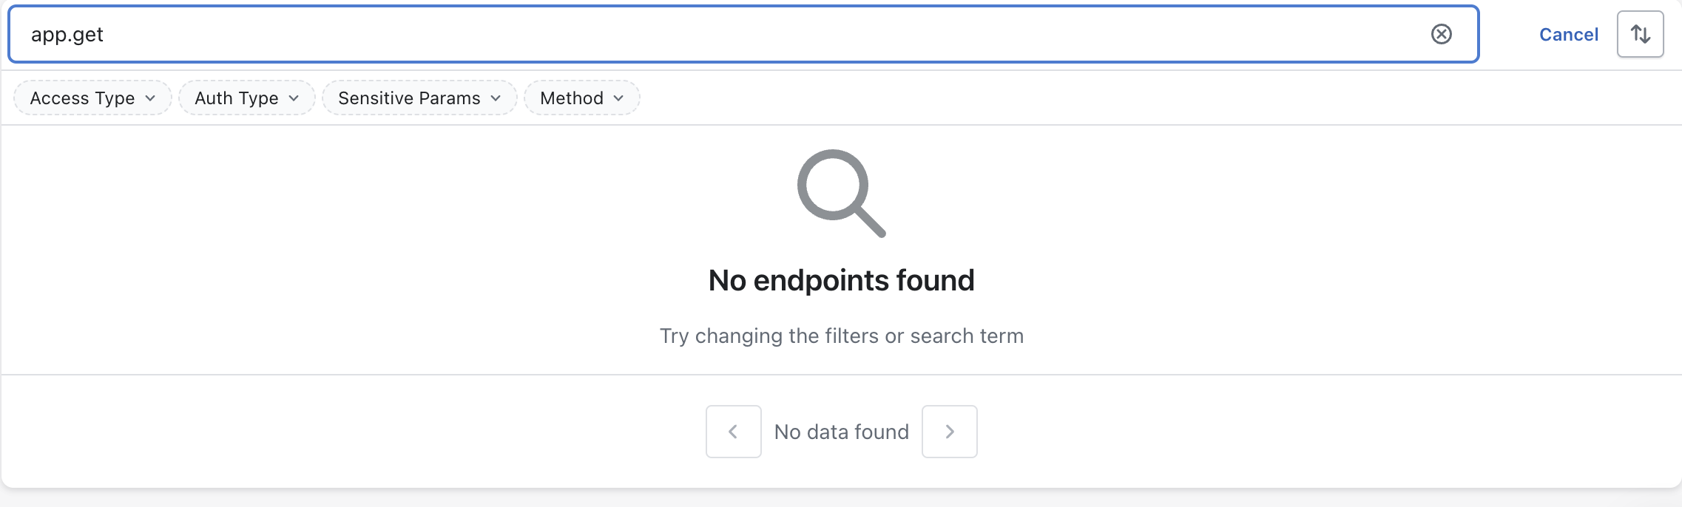Focus the search field containing app.get
1682x507 pixels.
pos(743,34)
